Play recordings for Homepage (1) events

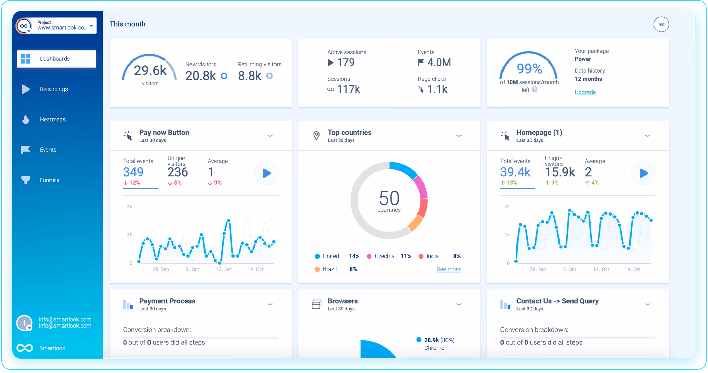tap(643, 174)
